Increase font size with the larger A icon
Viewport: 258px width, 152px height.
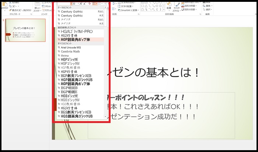[x=81, y=4]
